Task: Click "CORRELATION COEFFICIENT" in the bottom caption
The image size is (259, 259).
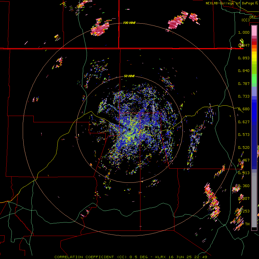Action: [84, 257]
